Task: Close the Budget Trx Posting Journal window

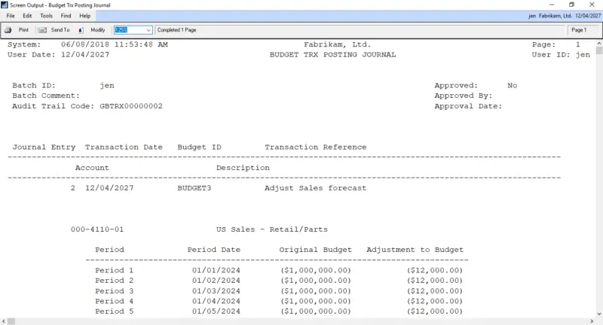Action: (592, 5)
